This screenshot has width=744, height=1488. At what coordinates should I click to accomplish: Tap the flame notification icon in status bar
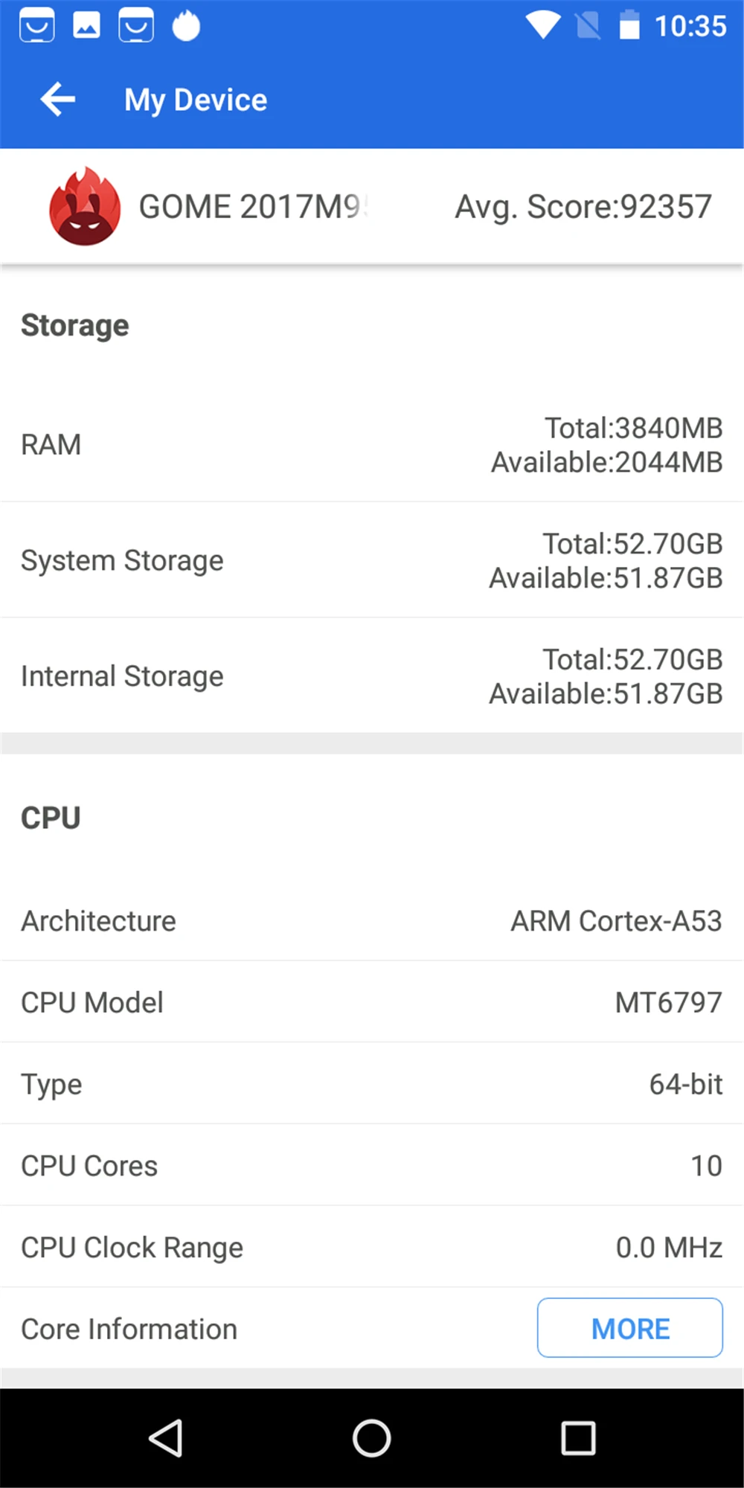pyautogui.click(x=186, y=25)
